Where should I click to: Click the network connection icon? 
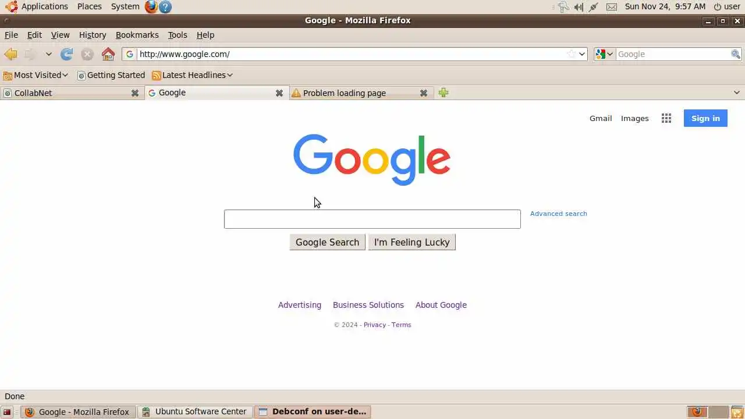click(x=594, y=7)
